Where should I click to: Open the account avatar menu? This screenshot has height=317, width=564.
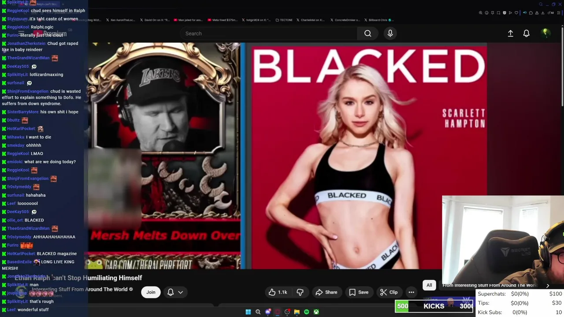pos(545,33)
